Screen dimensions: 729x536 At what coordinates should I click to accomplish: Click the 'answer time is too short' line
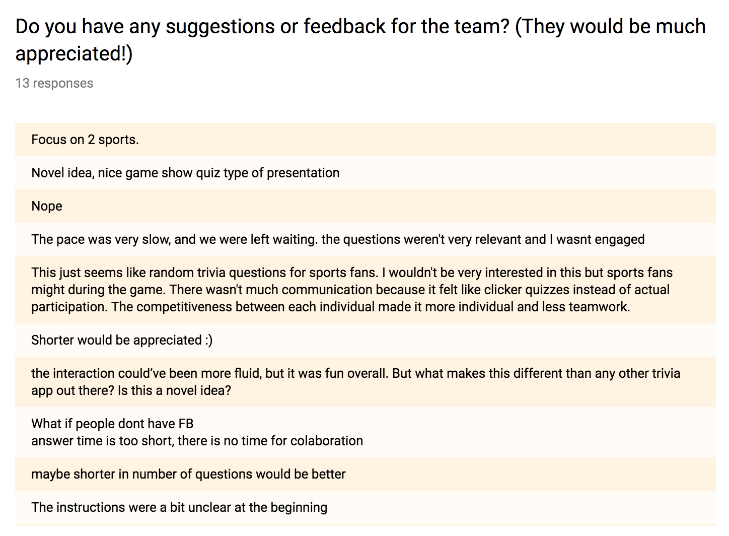click(x=197, y=441)
